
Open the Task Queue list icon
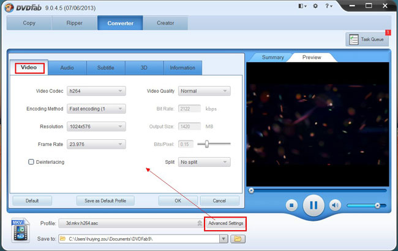(x=353, y=39)
